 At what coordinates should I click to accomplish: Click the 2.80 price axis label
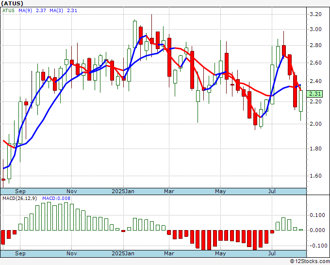pos(315,45)
